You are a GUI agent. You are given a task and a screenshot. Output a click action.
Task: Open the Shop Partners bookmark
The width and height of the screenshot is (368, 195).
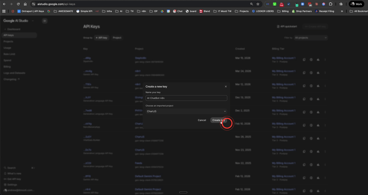coord(302,11)
